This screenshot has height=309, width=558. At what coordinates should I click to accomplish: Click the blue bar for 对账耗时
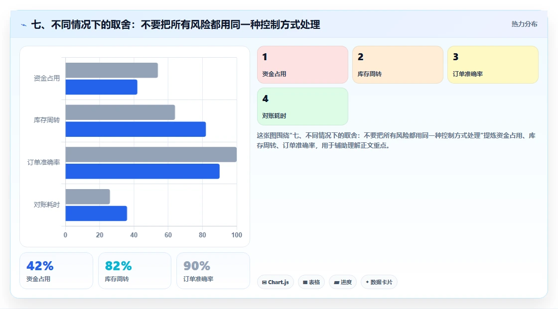[x=96, y=213]
